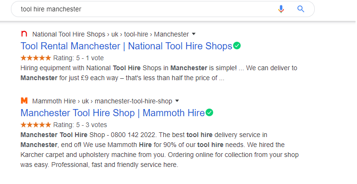Expand dropdown arrow after manchester-tool-hire-shop breadcrumb
Viewport: 357px width, 184px height.
click(x=177, y=101)
